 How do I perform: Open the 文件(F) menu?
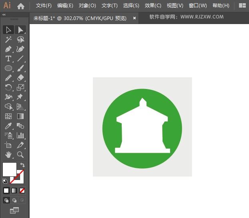click(x=44, y=6)
